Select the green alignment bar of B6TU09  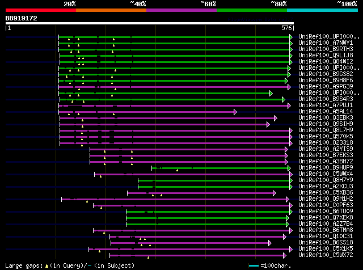coord(208,212)
